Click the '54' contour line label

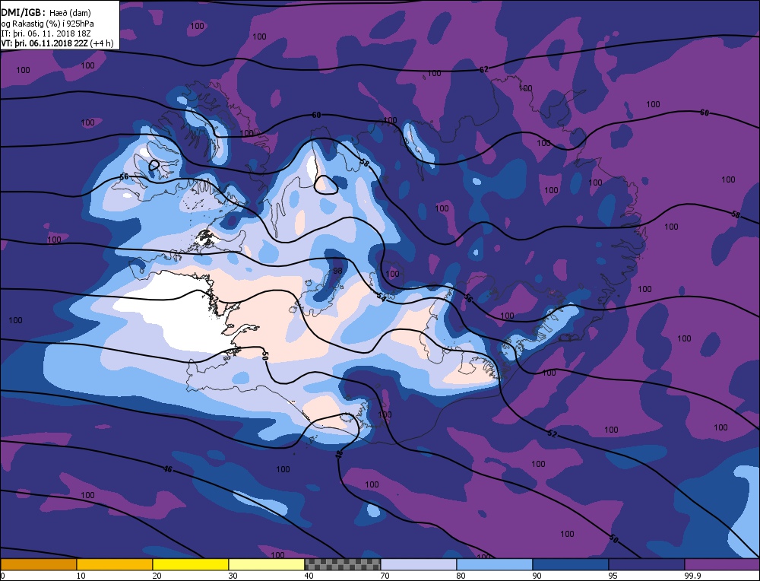click(382, 299)
